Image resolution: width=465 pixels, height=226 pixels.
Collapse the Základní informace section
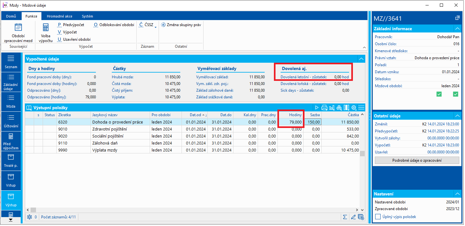pyautogui.click(x=457, y=29)
